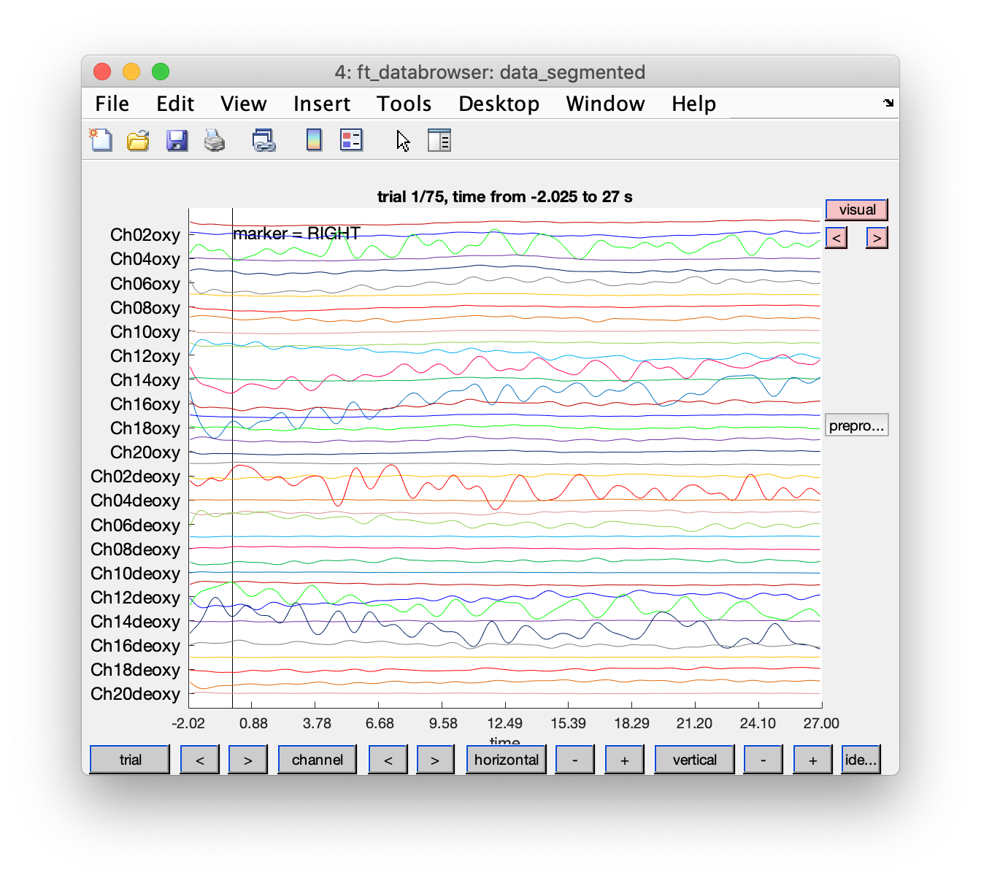Open the Help menu
Image resolution: width=981 pixels, height=883 pixels.
[x=694, y=104]
